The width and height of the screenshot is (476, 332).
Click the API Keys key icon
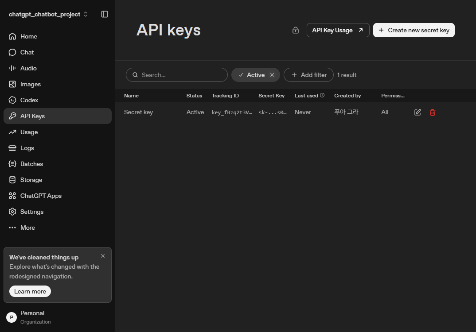pyautogui.click(x=12, y=116)
